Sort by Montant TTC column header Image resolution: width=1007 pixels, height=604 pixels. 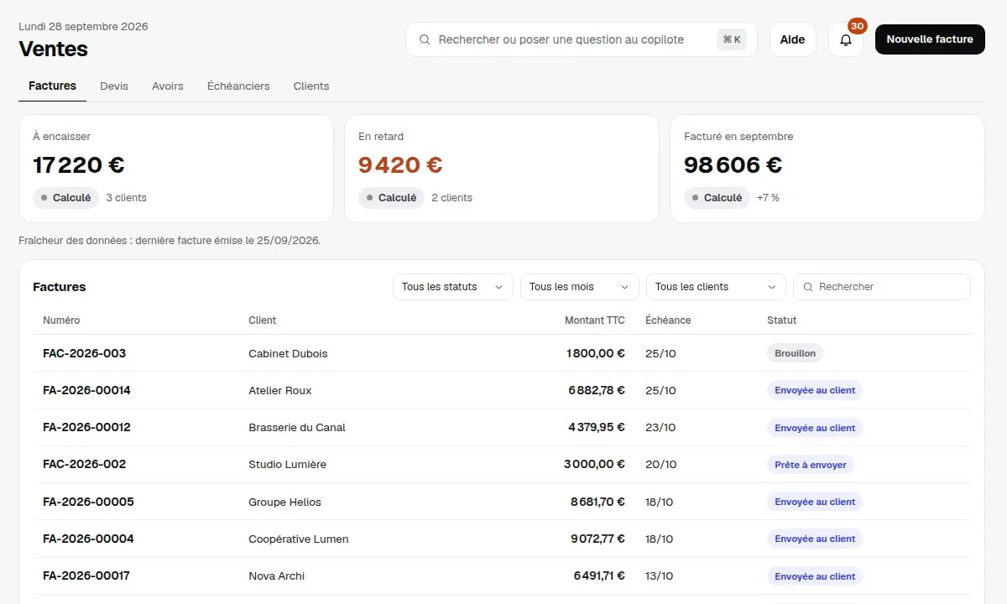pyautogui.click(x=595, y=320)
